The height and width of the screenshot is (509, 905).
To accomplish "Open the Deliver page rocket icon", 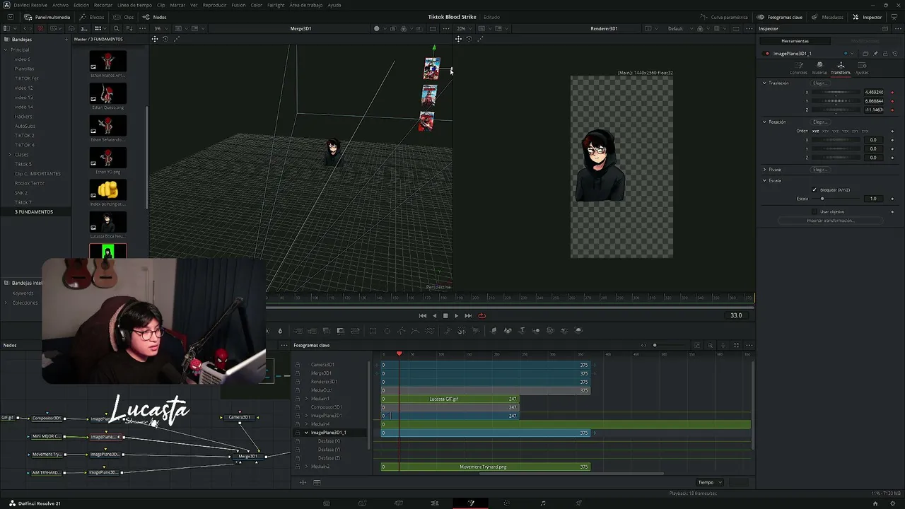I will coord(579,503).
